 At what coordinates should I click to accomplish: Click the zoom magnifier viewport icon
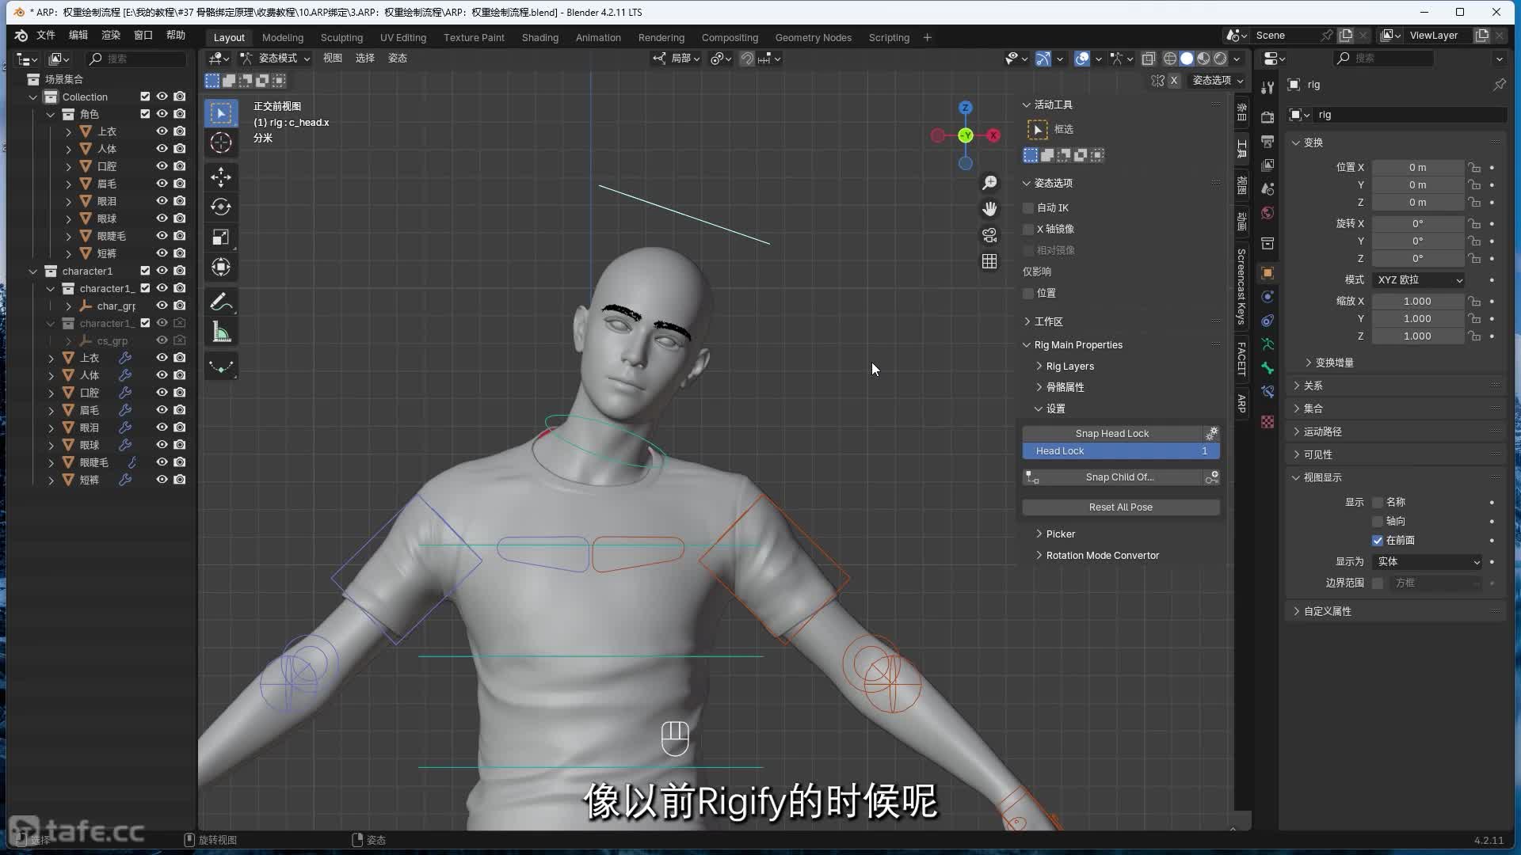tap(989, 183)
